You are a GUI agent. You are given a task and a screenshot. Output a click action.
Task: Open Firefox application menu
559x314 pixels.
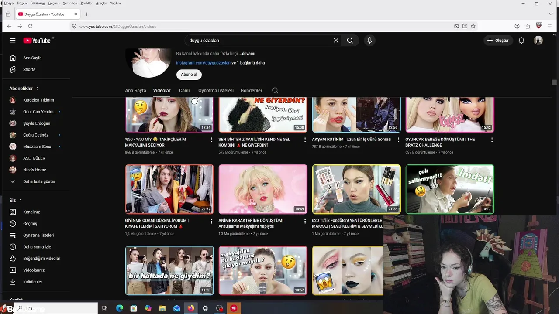(x=549, y=26)
